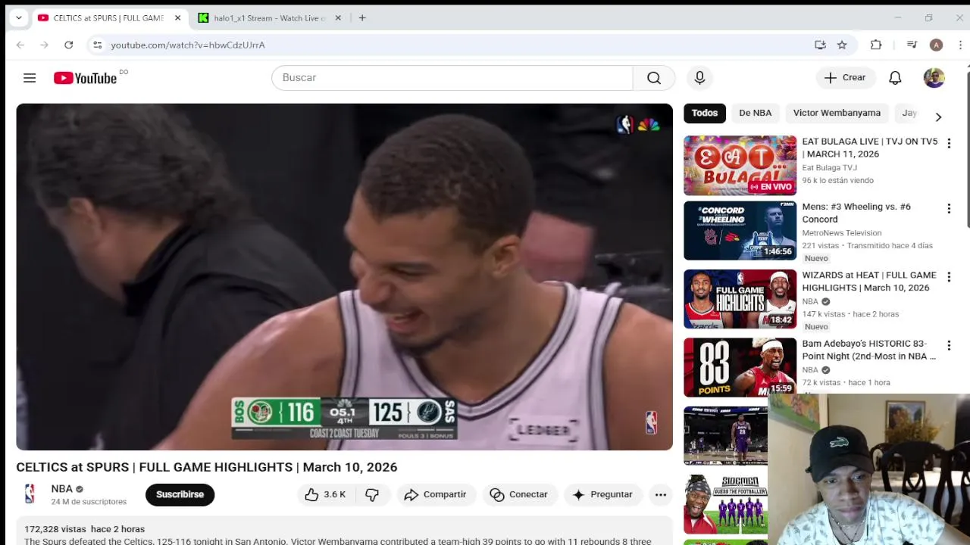Screen dimensions: 970x545
Task: Open options for the Eat Bulaga Live video
Action: point(948,143)
